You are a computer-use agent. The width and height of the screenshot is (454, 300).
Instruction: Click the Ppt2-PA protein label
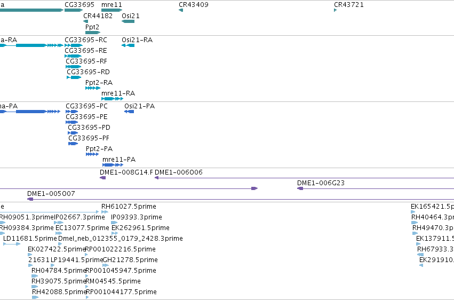99,149
